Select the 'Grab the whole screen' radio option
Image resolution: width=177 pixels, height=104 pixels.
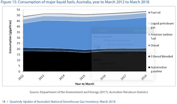[105, 40]
